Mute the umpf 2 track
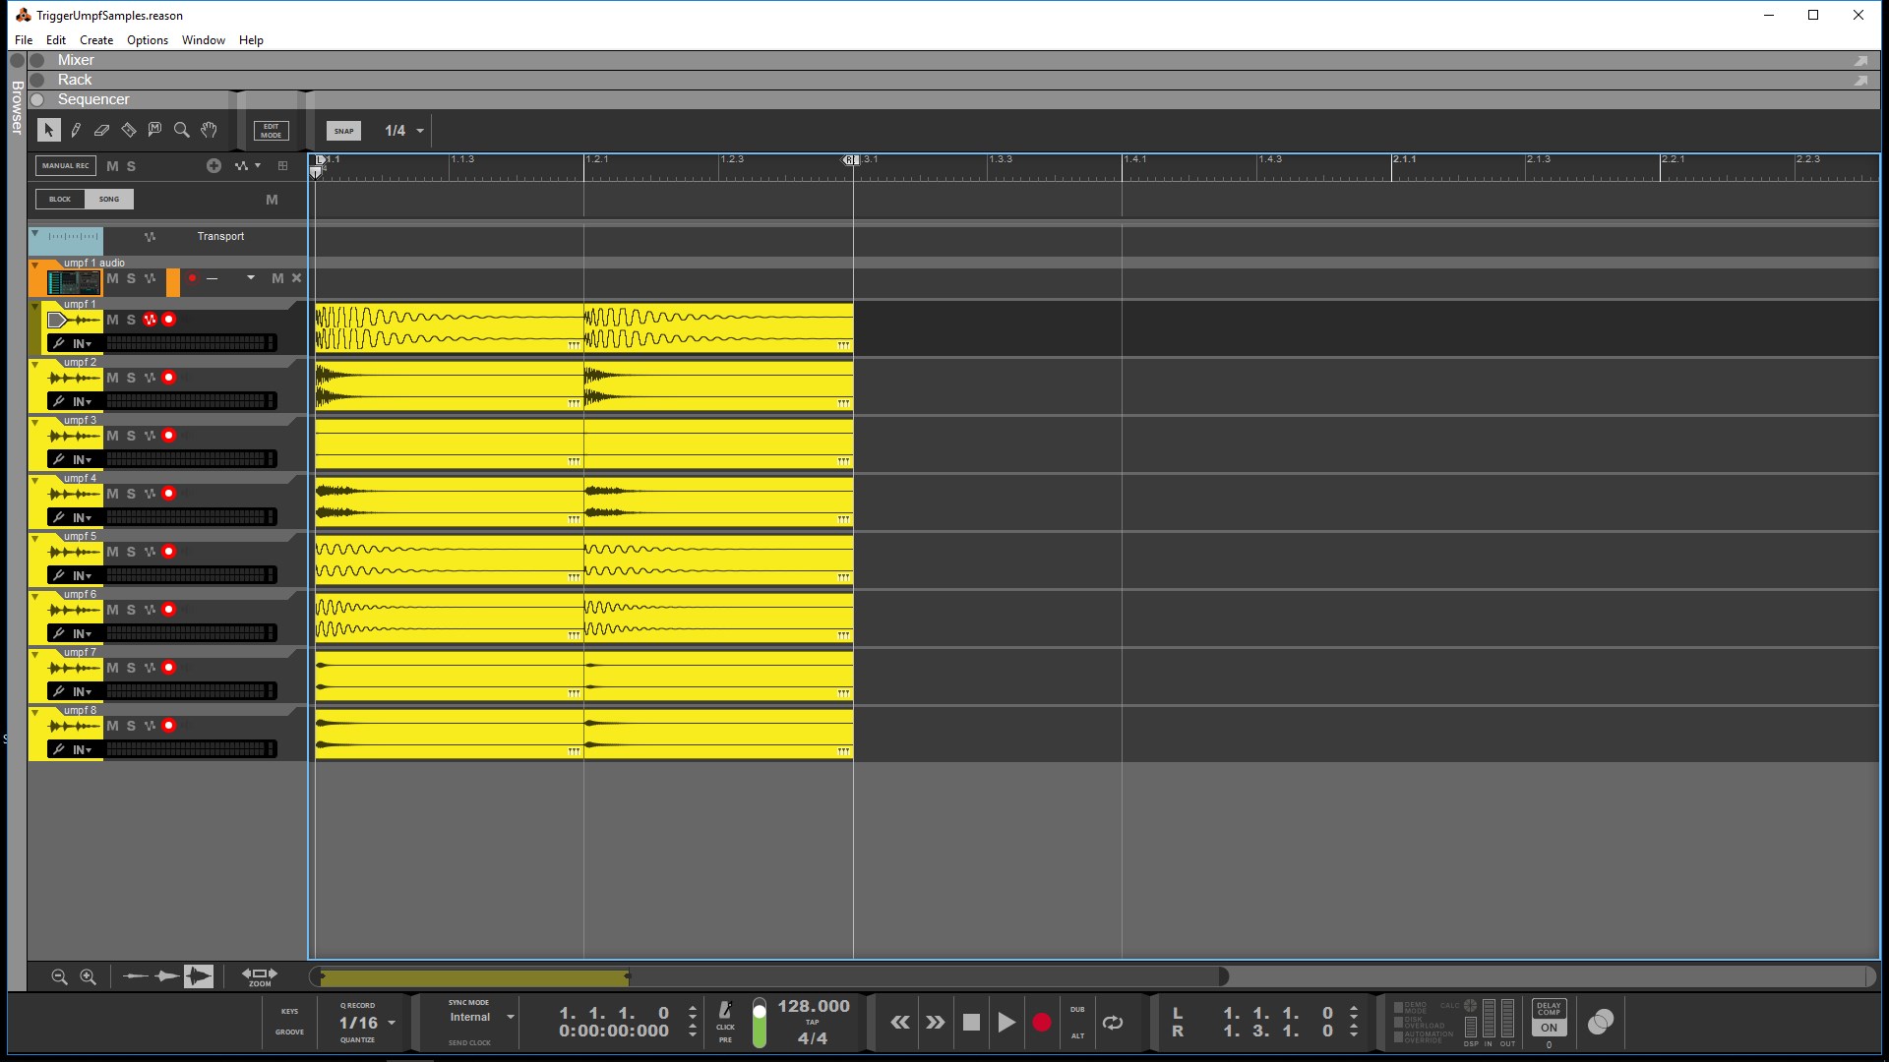Image resolution: width=1889 pixels, height=1062 pixels. click(112, 378)
